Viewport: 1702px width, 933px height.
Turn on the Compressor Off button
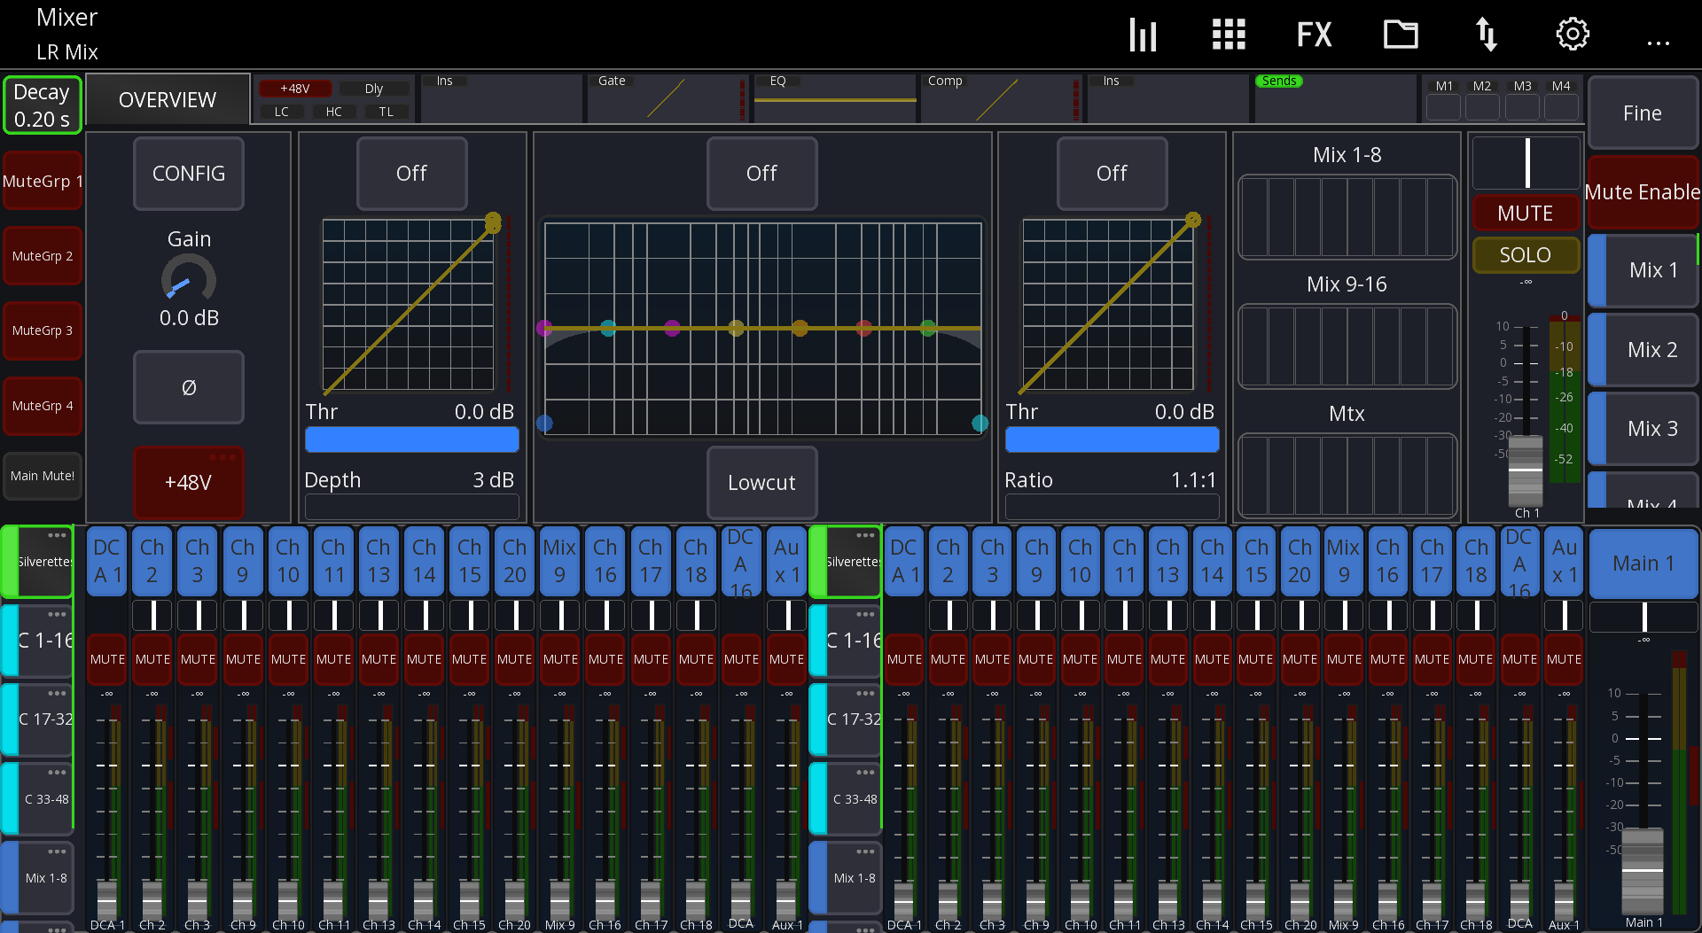[1112, 173]
